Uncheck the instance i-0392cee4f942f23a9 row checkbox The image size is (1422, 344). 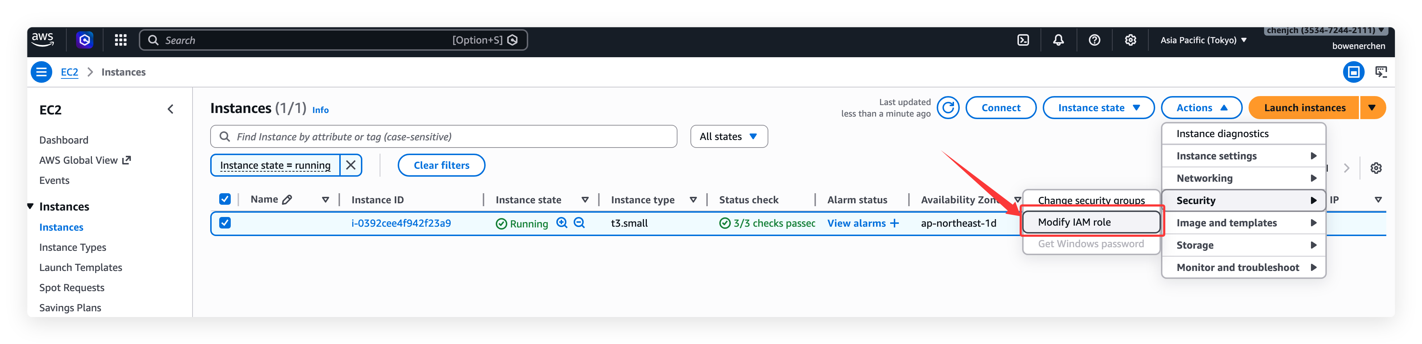point(225,223)
